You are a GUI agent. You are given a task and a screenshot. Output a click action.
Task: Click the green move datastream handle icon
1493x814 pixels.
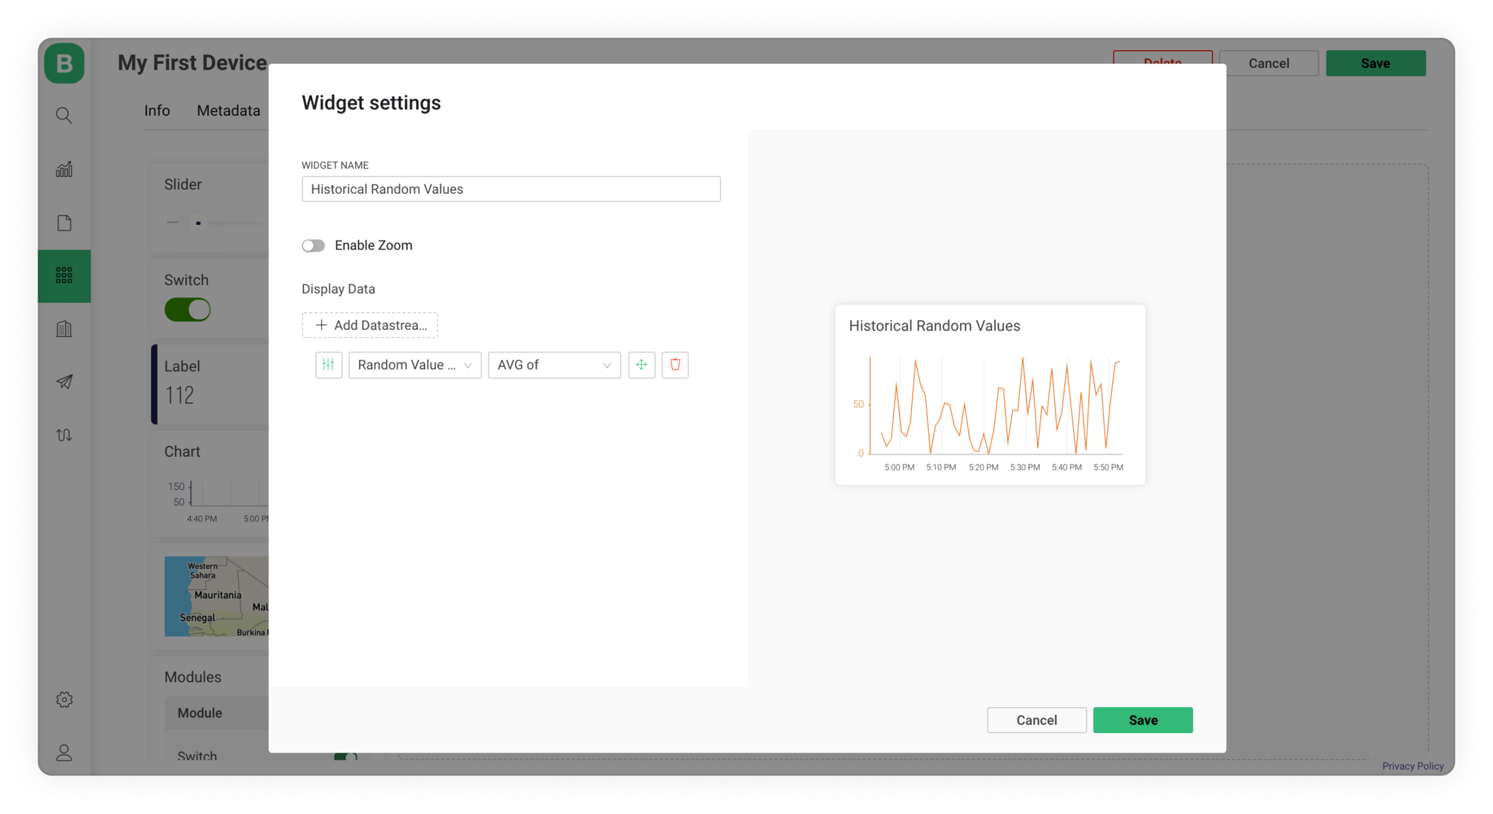pos(642,365)
